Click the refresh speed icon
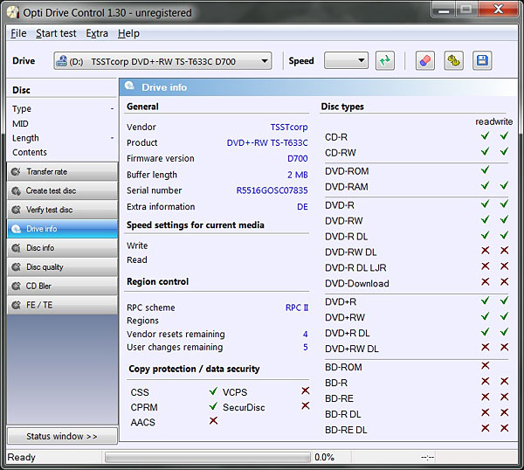The image size is (524, 470). click(384, 61)
